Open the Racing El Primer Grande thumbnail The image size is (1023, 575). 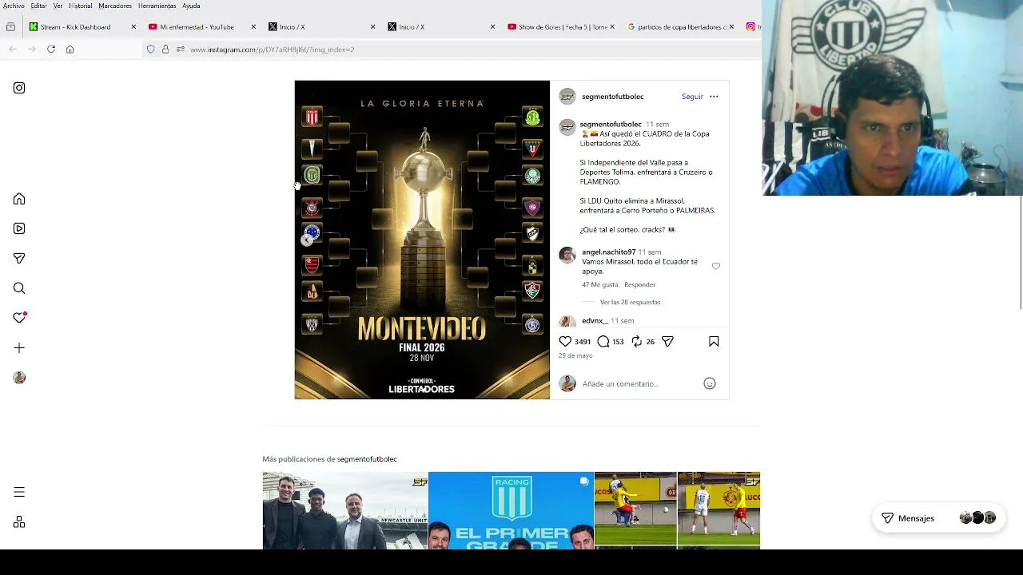click(x=511, y=510)
